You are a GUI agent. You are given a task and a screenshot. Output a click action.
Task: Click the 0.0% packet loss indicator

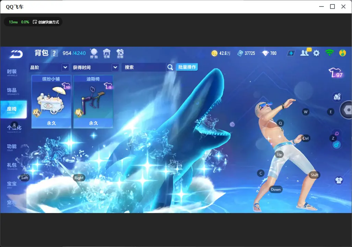25,22
